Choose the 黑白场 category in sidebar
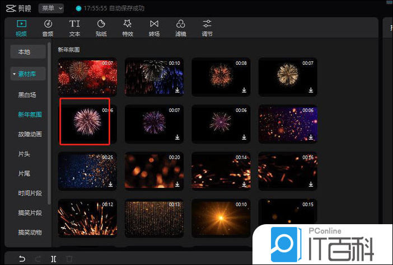The width and height of the screenshot is (393, 265). pyautogui.click(x=27, y=95)
